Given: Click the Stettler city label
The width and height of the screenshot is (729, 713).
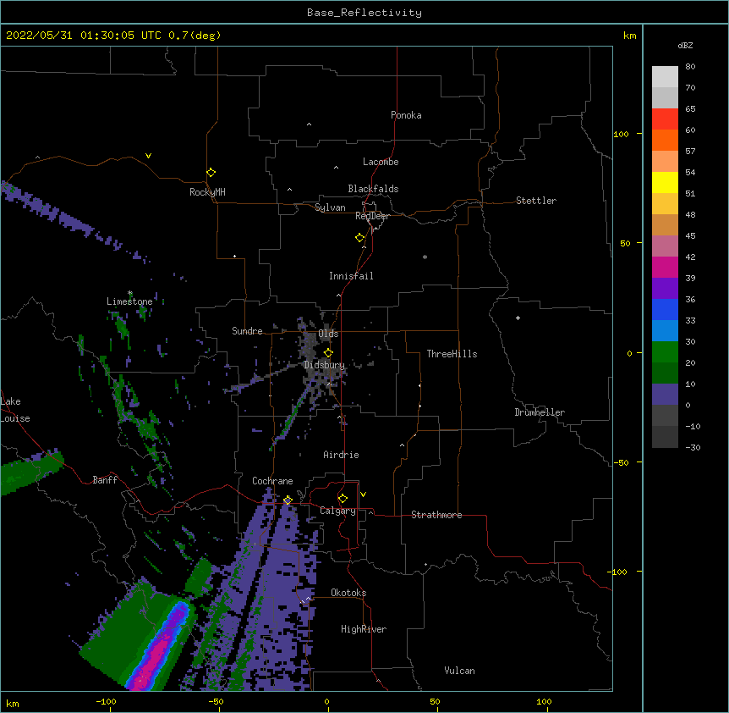Looking at the screenshot, I should click(x=536, y=201).
